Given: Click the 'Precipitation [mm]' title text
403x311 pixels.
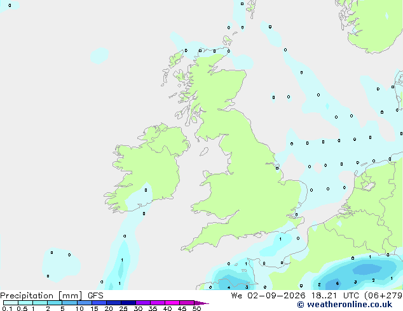Looking at the screenshot, I should click(41, 296).
